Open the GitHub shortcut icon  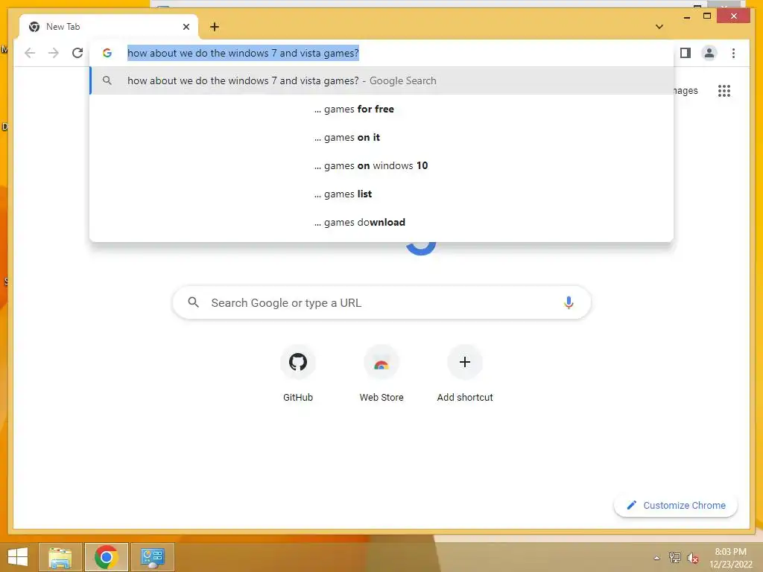(298, 362)
